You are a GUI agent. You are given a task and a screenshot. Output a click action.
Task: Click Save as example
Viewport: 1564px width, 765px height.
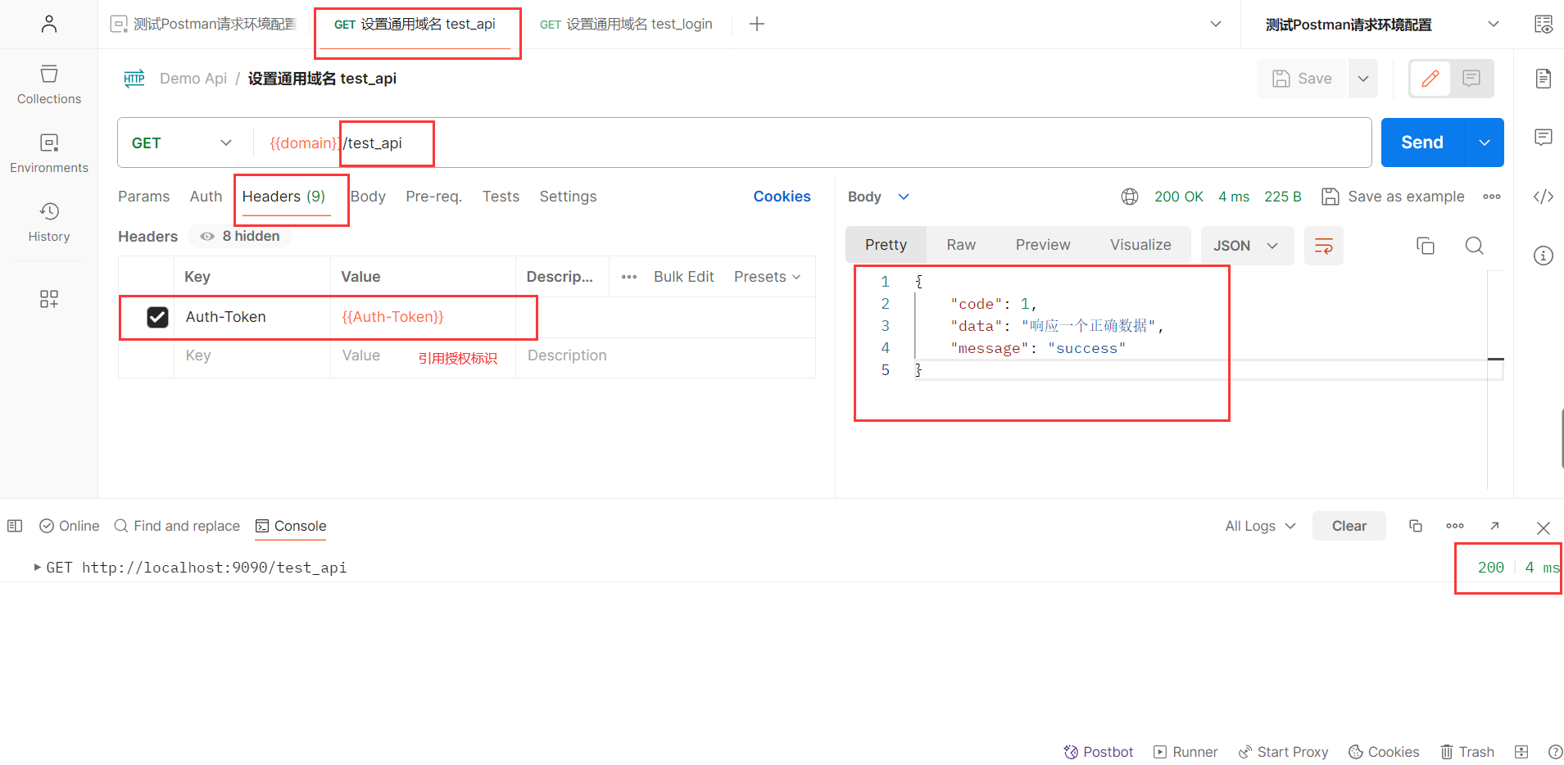pyautogui.click(x=1393, y=197)
